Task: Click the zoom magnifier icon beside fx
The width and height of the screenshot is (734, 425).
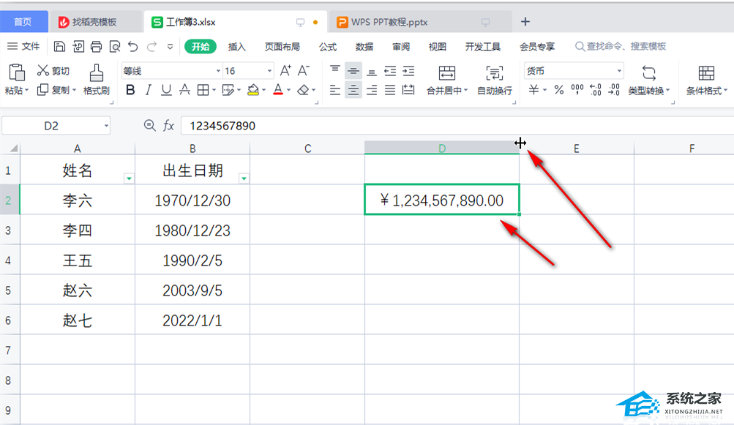Action: pos(150,126)
